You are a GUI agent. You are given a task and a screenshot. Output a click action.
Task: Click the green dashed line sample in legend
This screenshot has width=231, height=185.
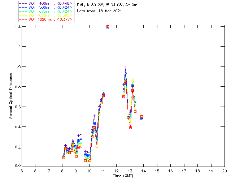[23, 11]
